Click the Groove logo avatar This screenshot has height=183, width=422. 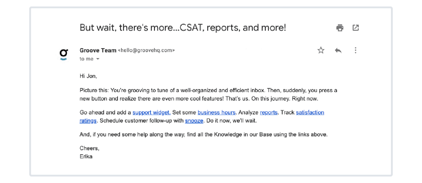point(64,54)
